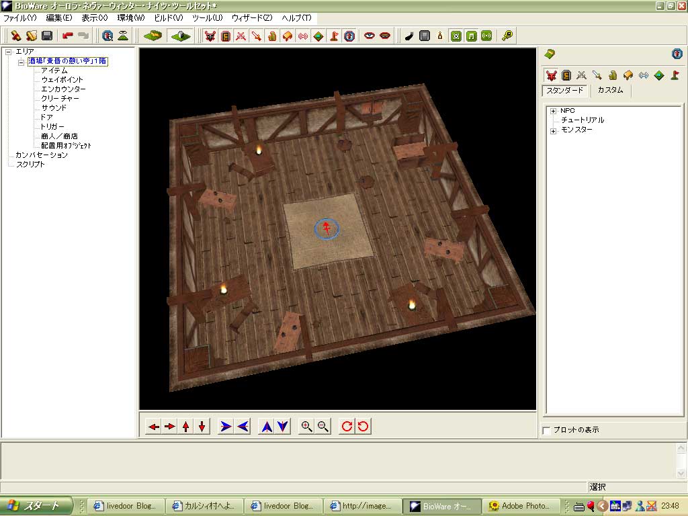Click crossed-swords encounter icon in main toolbar
Screen dimensions: 688x516
tap(241, 36)
